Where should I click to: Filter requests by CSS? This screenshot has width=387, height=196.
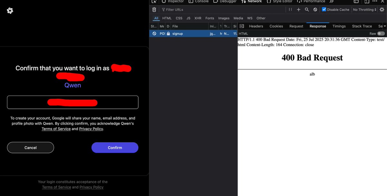point(179,18)
